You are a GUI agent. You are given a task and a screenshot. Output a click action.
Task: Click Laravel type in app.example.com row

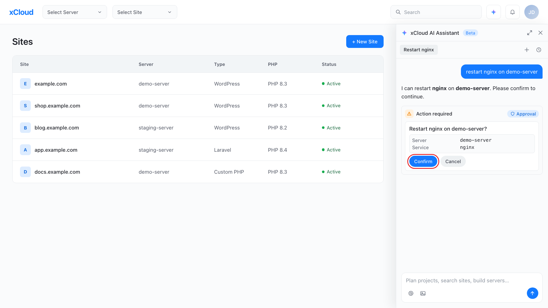(x=223, y=150)
